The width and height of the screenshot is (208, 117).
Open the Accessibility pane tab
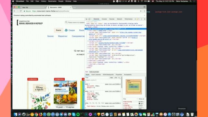tap(128, 75)
